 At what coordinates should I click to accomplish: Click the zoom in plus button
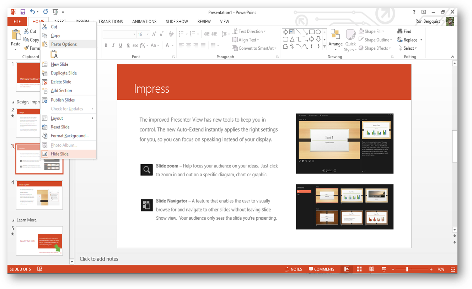pyautogui.click(x=431, y=269)
